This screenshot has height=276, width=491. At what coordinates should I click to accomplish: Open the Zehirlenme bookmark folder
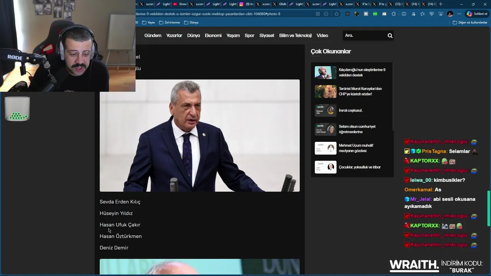[x=169, y=23]
